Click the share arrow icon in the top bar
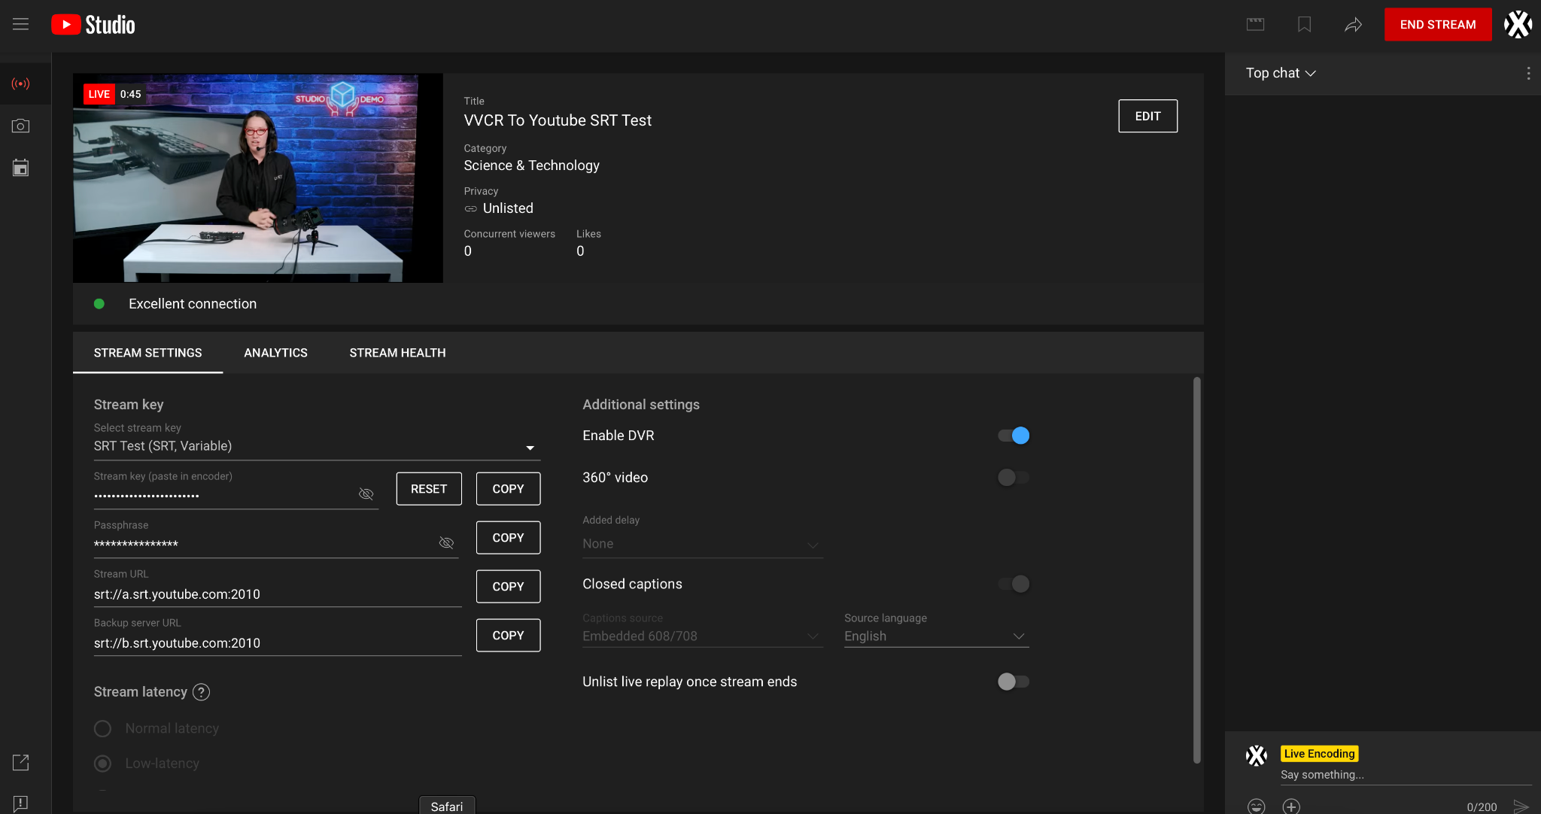This screenshot has height=814, width=1541. tap(1353, 24)
